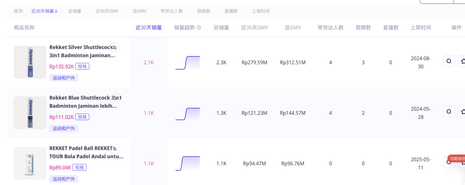Favorite star for Rekket Silver Shuttlecock row
The width and height of the screenshot is (465, 185).
462,62
